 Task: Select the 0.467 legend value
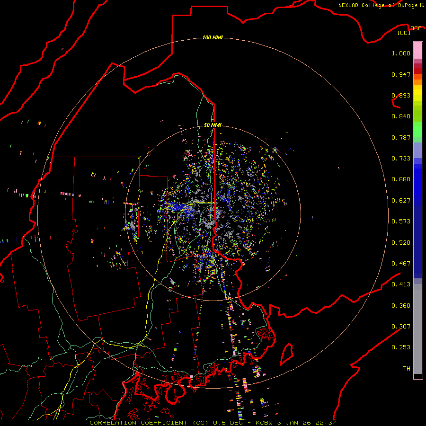click(401, 264)
